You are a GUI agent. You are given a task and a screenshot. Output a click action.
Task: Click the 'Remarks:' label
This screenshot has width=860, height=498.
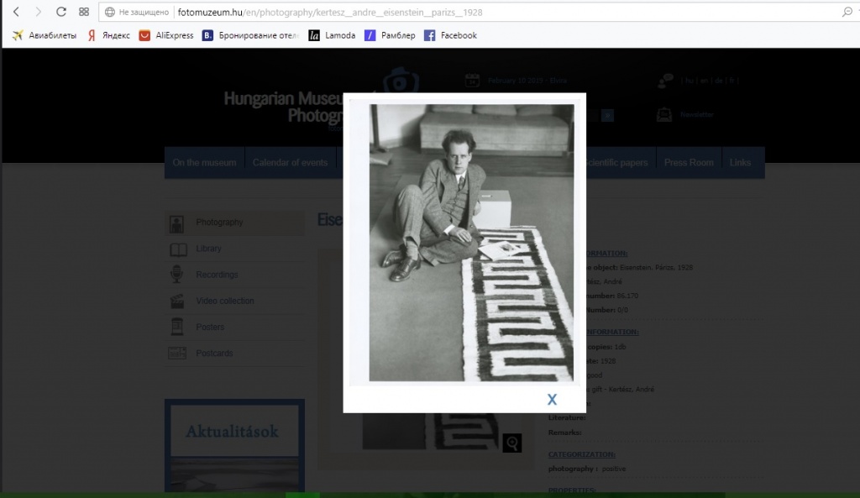click(564, 432)
